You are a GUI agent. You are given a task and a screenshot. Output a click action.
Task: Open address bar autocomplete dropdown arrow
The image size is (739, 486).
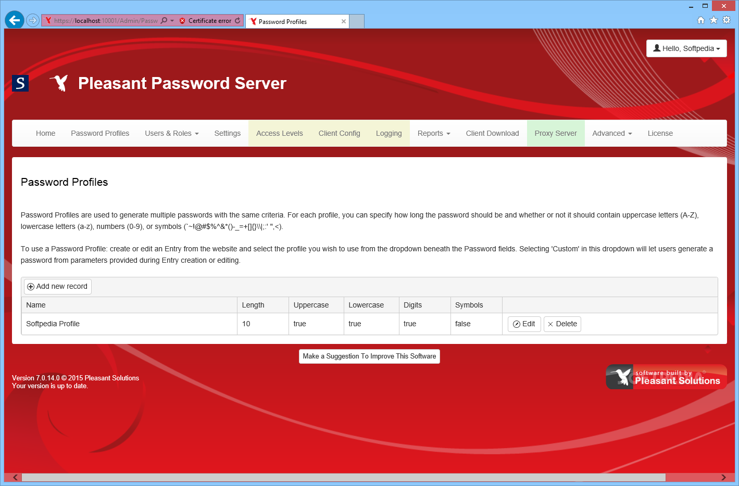(172, 21)
